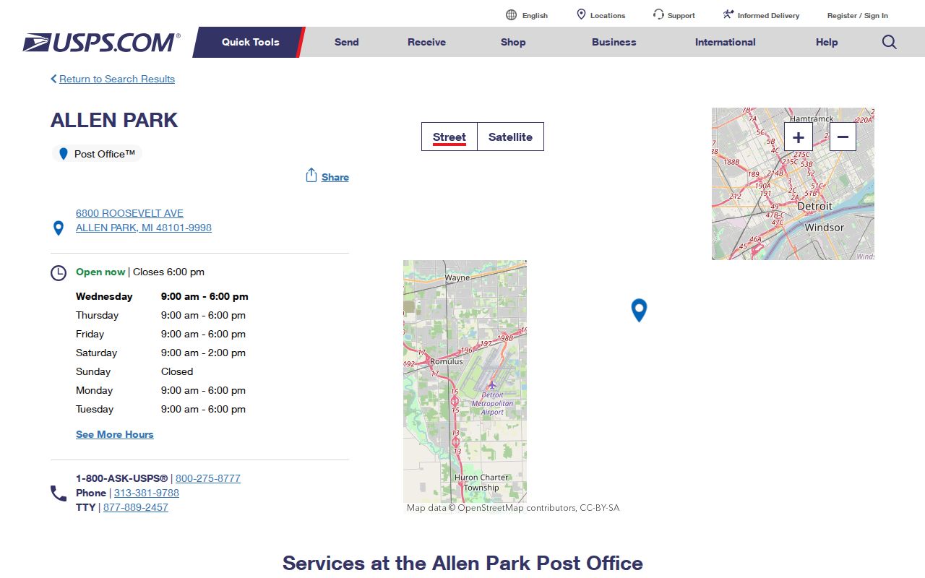Click the Informed Delivery text link
Image resolution: width=925 pixels, height=578 pixels.
click(x=768, y=15)
